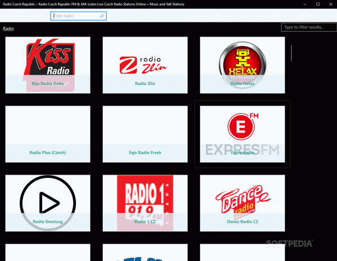Maximize the Radio Czech Republic window

[x=318, y=4]
